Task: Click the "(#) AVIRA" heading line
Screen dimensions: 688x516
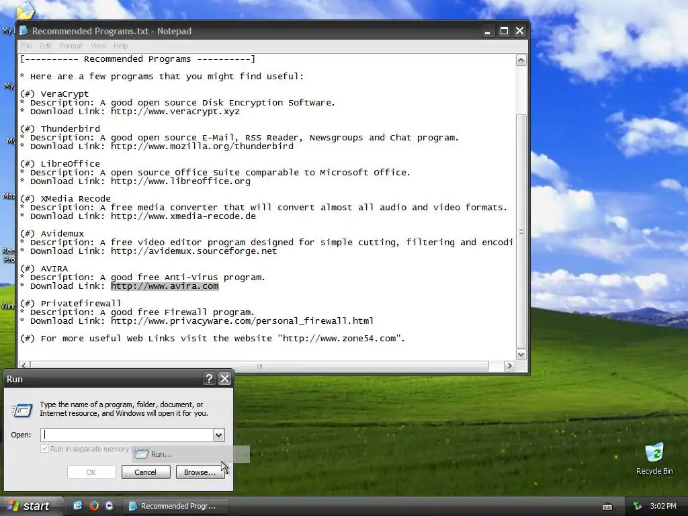Action: 44,269
